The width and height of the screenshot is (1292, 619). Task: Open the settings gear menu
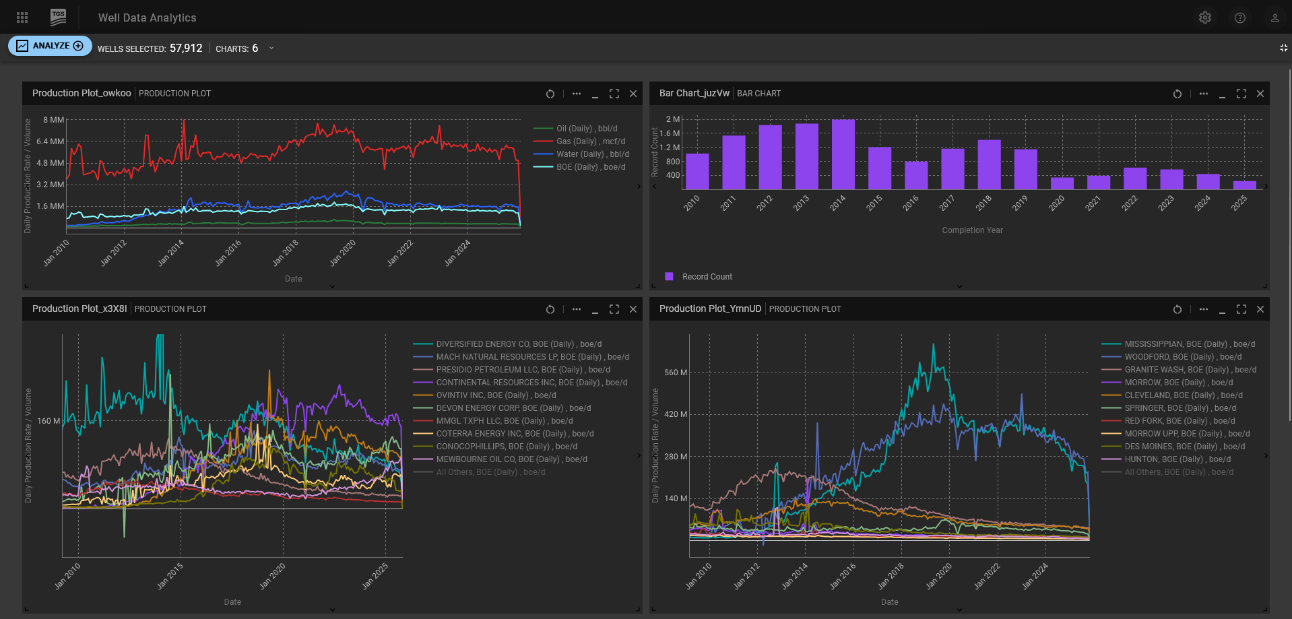1205,18
